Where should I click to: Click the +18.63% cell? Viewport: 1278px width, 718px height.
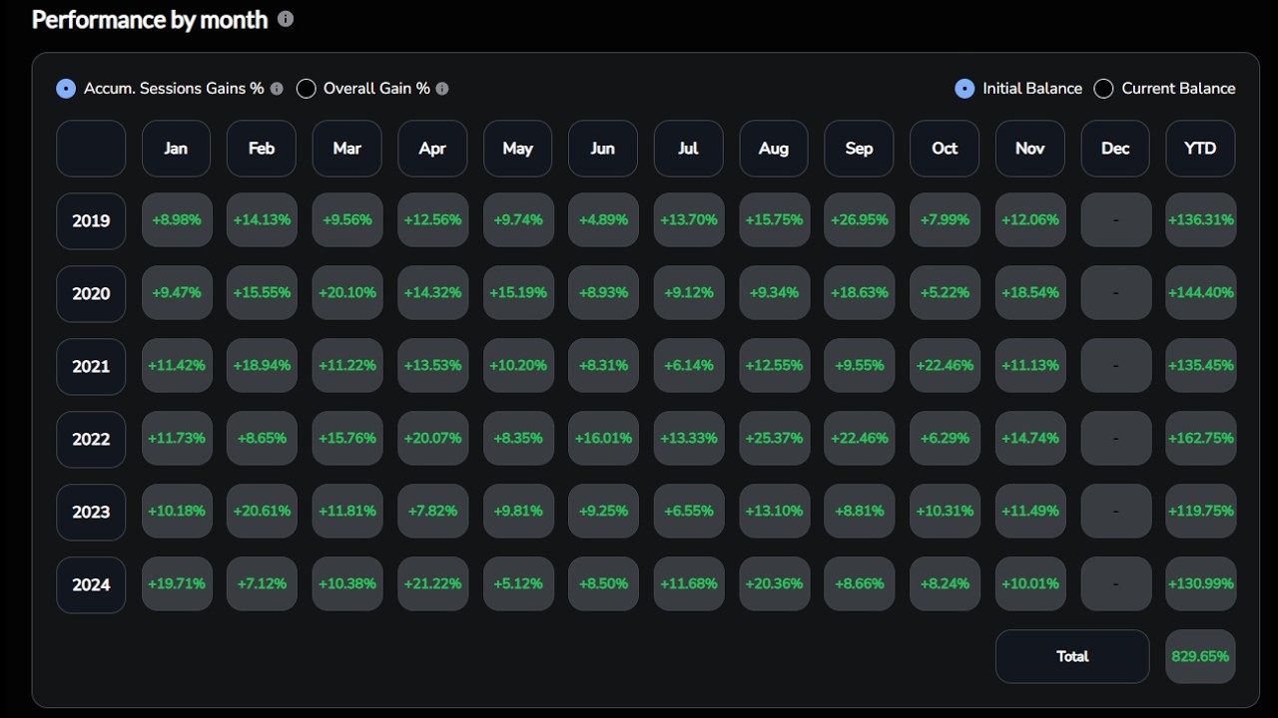coord(860,293)
